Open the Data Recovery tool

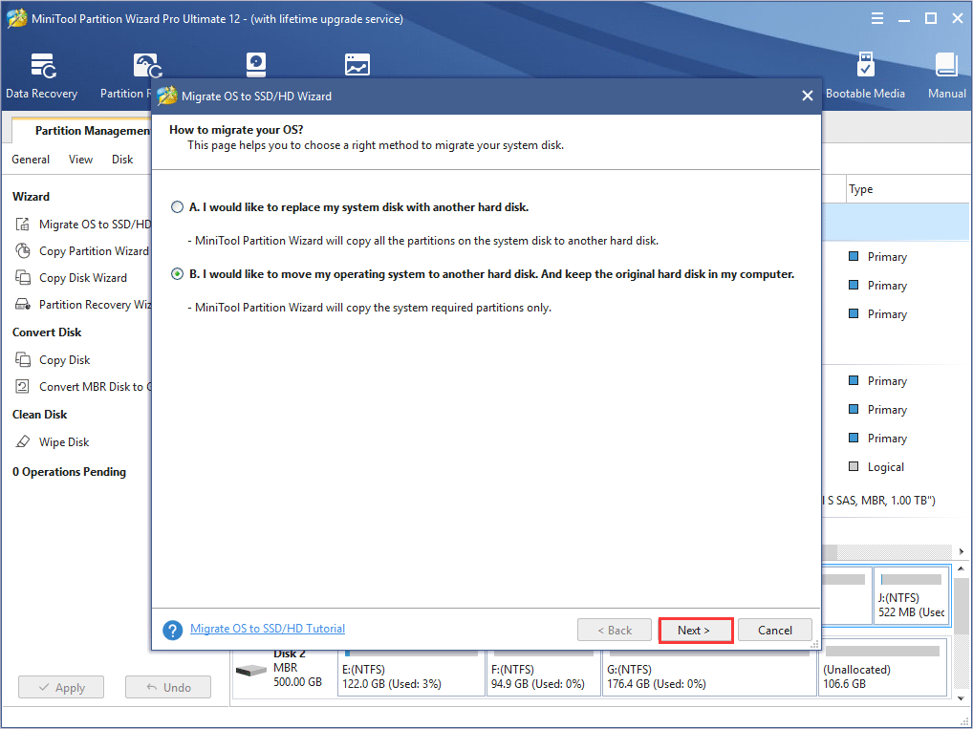(x=42, y=75)
